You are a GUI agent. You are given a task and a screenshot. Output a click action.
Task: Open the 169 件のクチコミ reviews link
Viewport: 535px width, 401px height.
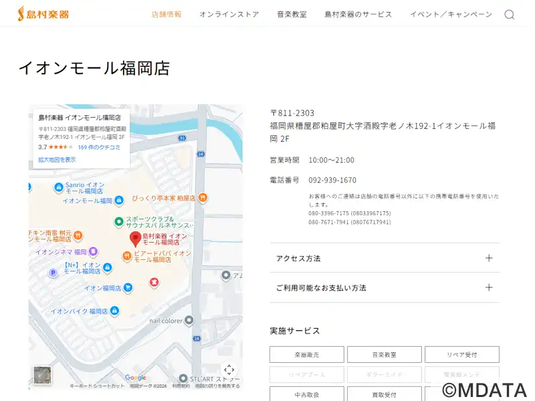[x=99, y=147]
